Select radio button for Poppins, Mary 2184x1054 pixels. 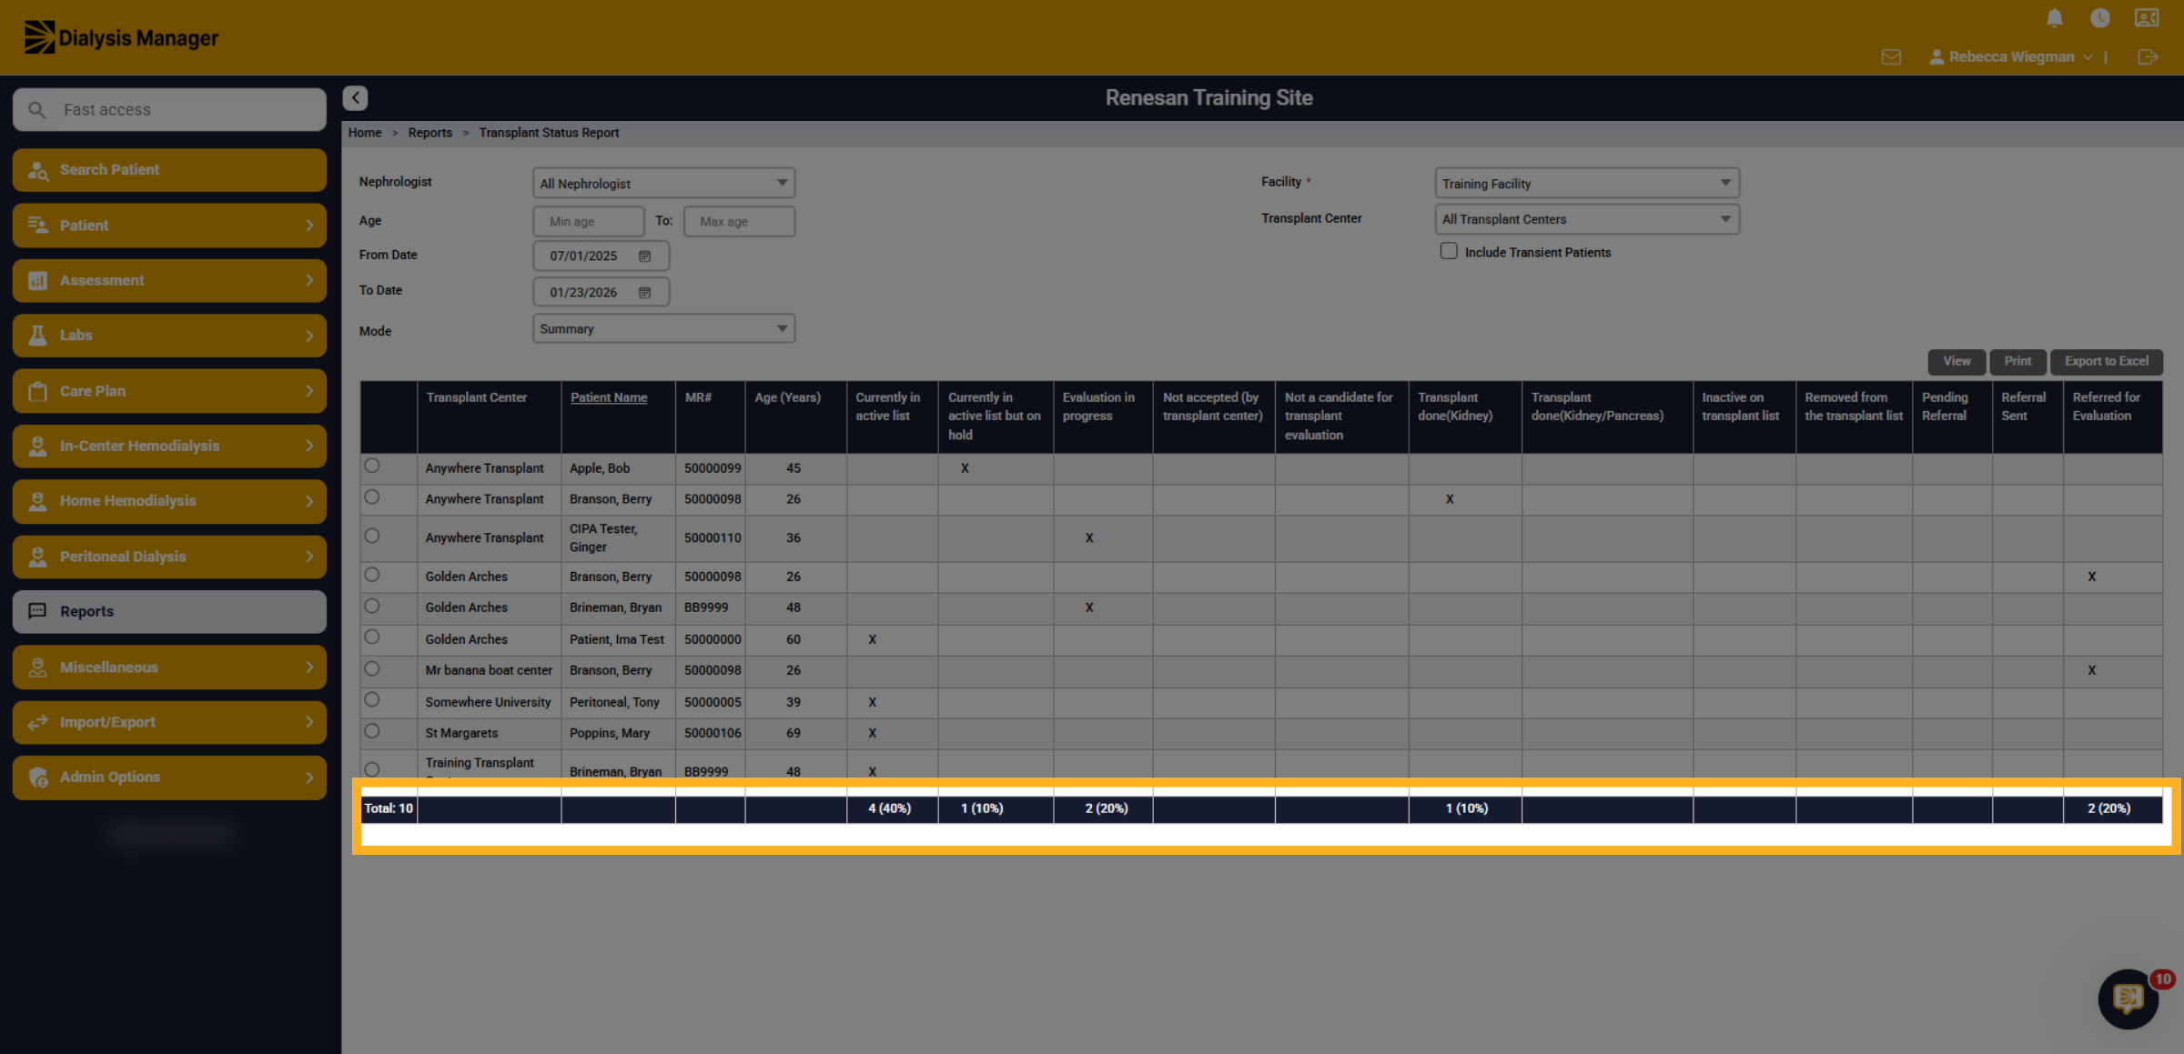click(371, 730)
